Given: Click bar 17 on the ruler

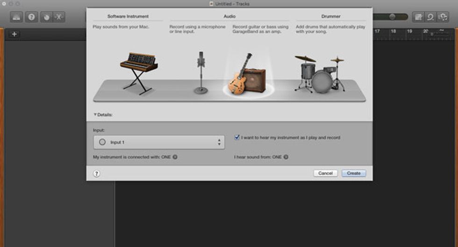Looking at the screenshot, I should 377,31.
